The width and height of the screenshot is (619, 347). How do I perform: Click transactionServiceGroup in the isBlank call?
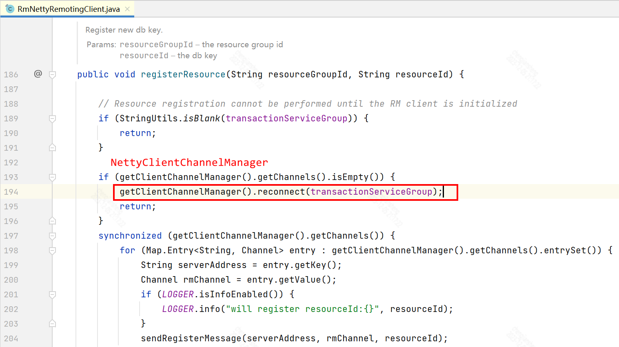[286, 119]
